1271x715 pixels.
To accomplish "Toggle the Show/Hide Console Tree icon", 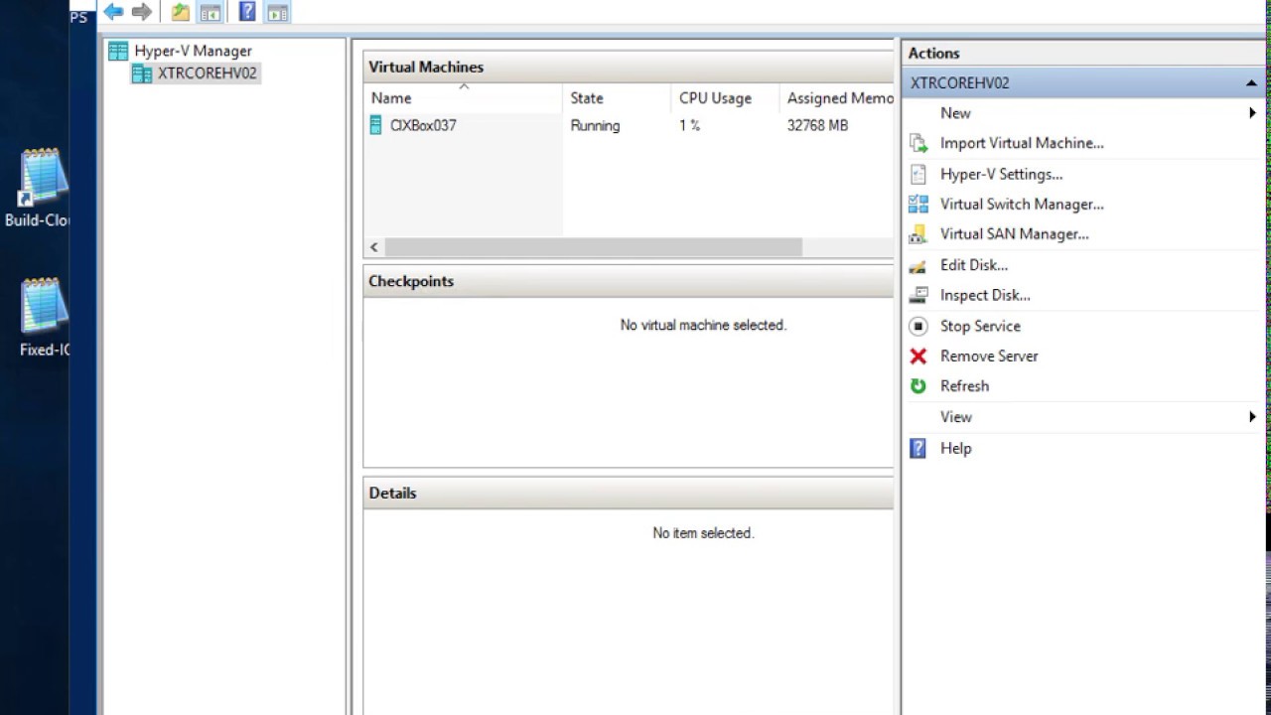I will 210,12.
